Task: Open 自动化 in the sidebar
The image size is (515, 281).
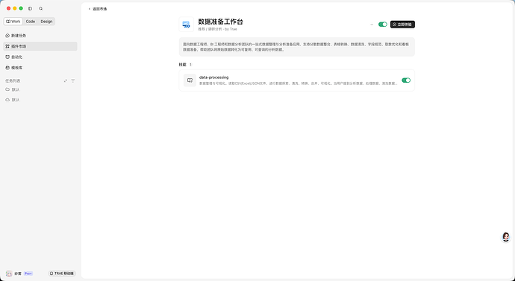Action: [40, 57]
